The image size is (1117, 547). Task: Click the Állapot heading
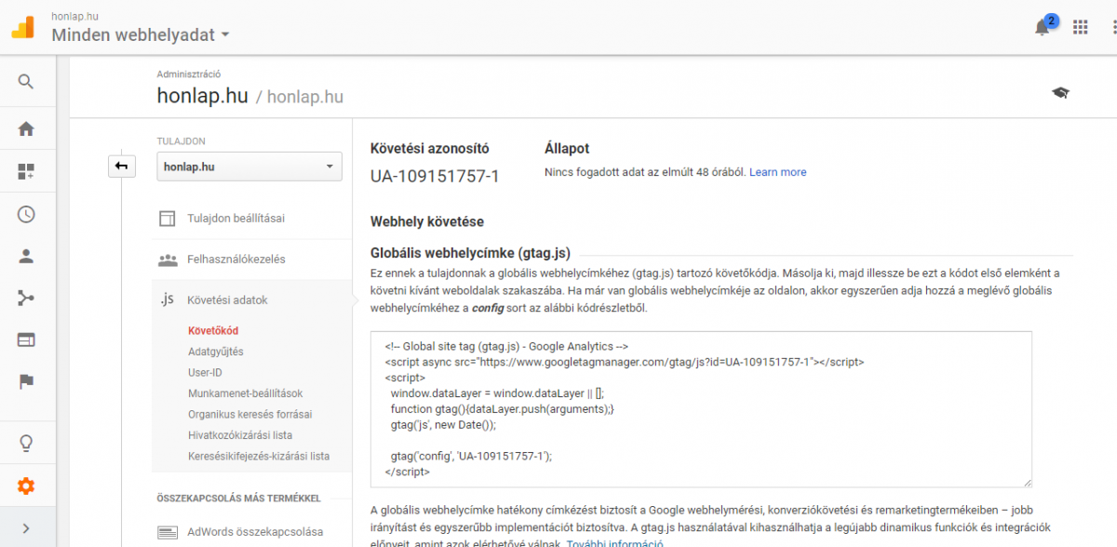coord(567,148)
